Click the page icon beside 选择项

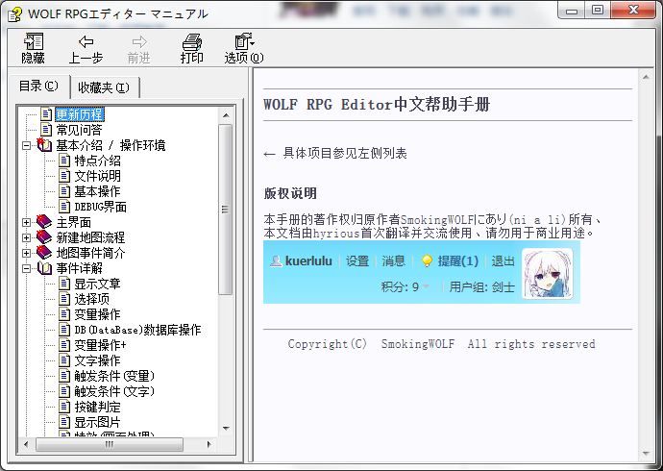pos(64,299)
